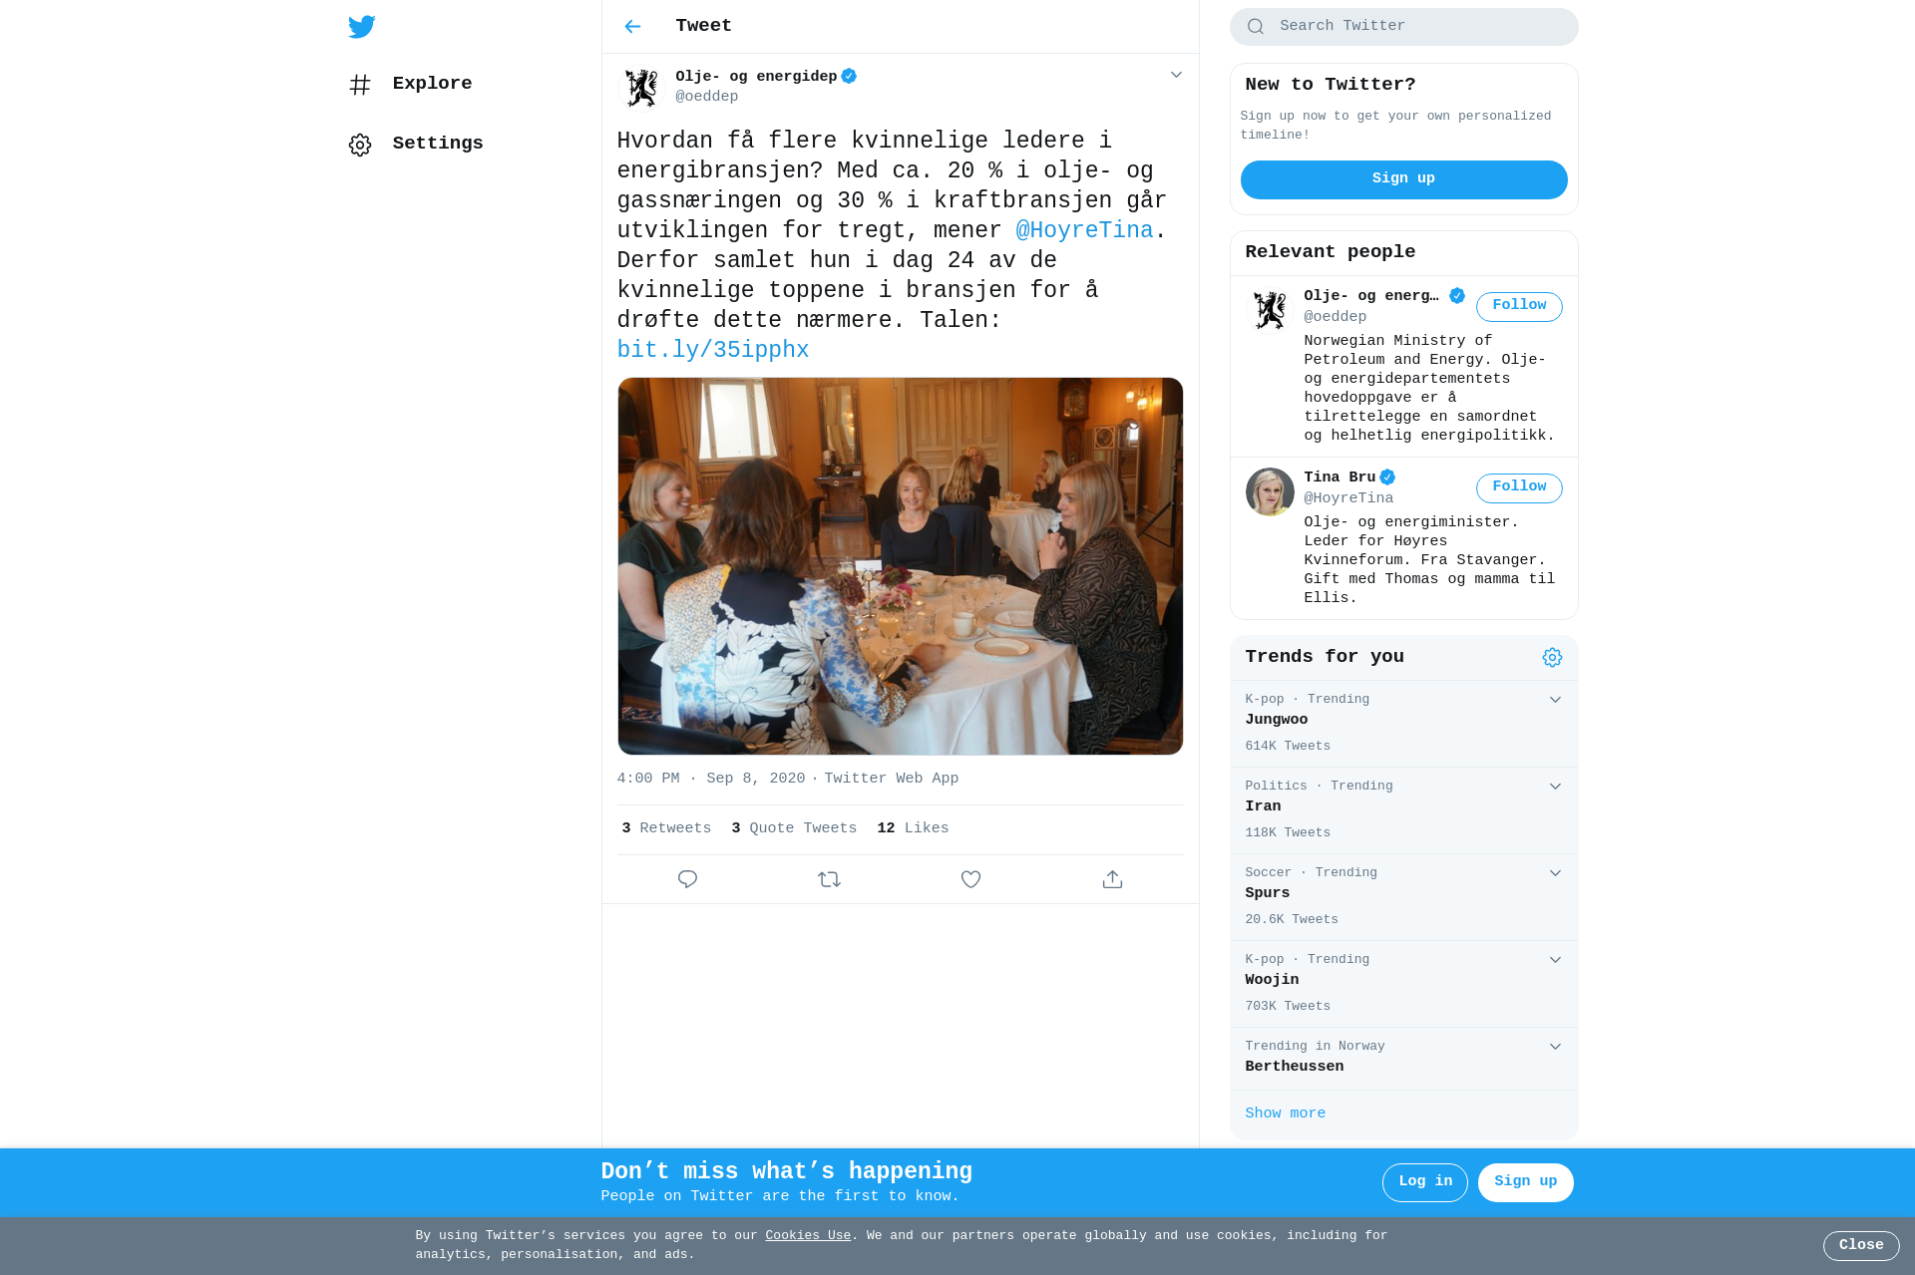Click the Search Twitter field
This screenshot has width=1915, height=1275.
pyautogui.click(x=1403, y=27)
